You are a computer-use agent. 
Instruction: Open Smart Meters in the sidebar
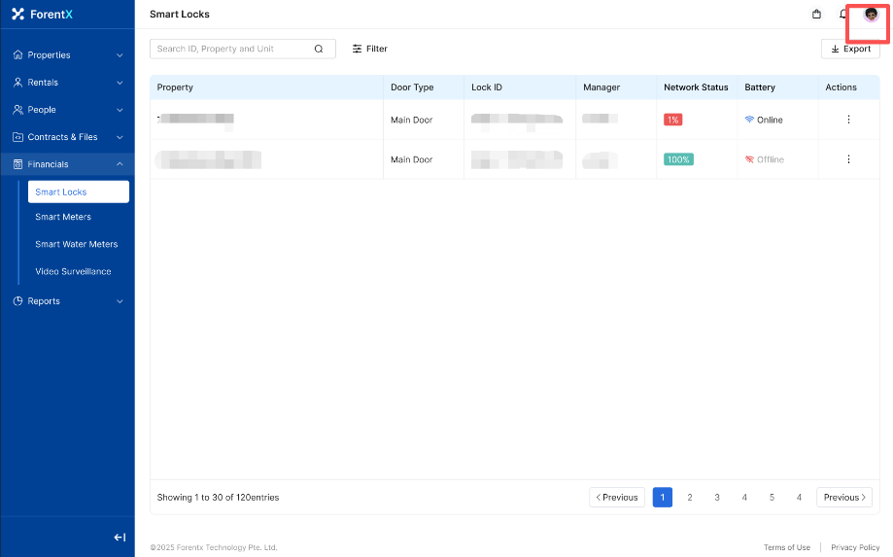point(63,217)
